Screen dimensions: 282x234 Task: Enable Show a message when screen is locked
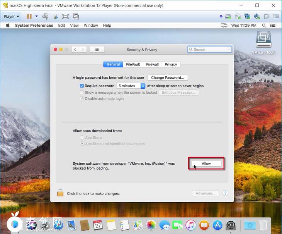82,93
